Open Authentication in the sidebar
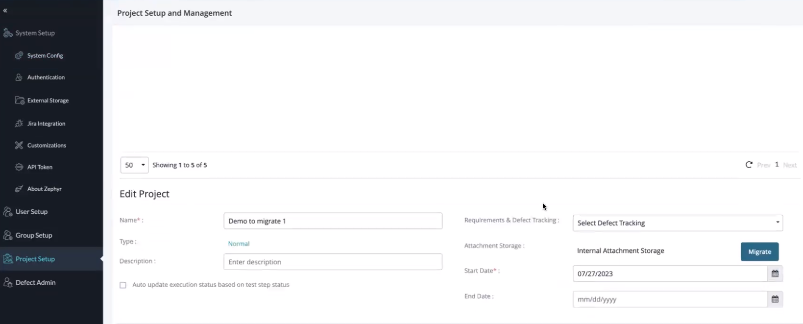Image resolution: width=803 pixels, height=324 pixels. [x=46, y=77]
